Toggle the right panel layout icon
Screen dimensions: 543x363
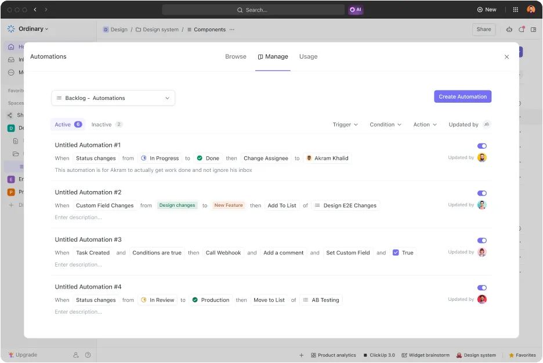coord(533,30)
